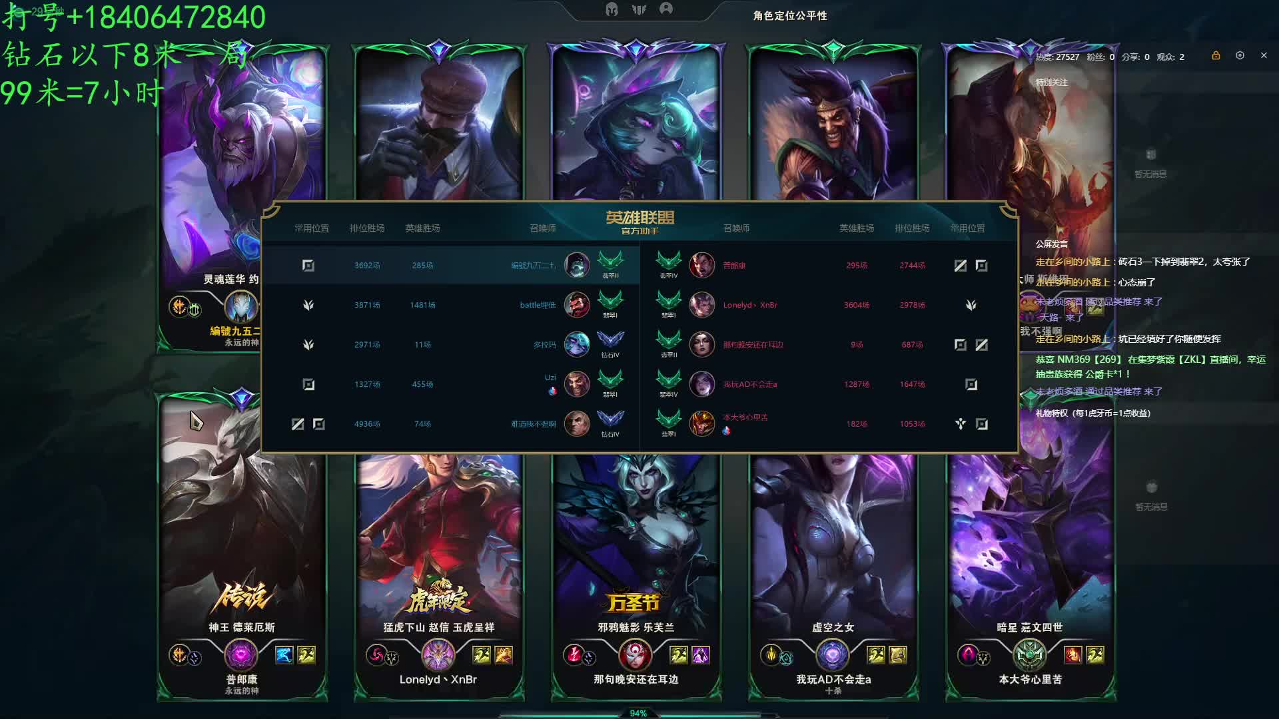Select the 公屏发言 tab
Viewport: 1279px width, 719px height.
pyautogui.click(x=1051, y=244)
